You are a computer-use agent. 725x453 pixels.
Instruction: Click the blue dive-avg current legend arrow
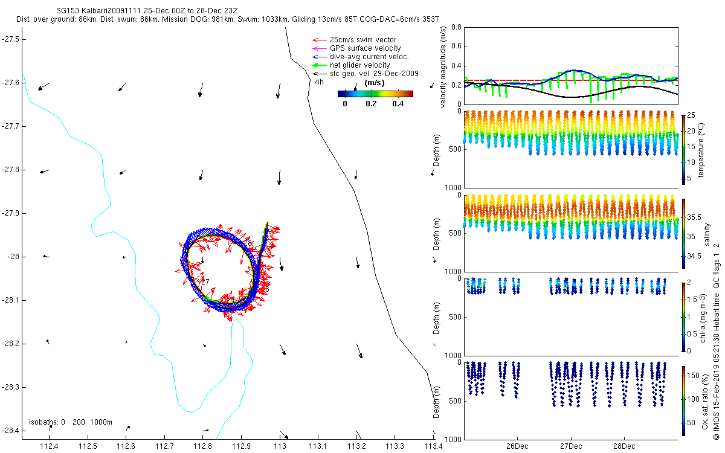(319, 57)
